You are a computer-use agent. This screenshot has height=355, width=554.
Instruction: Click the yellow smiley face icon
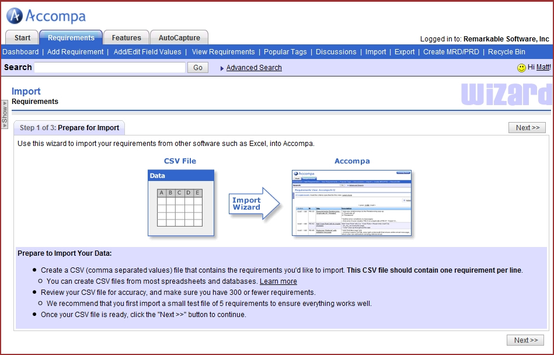click(521, 68)
